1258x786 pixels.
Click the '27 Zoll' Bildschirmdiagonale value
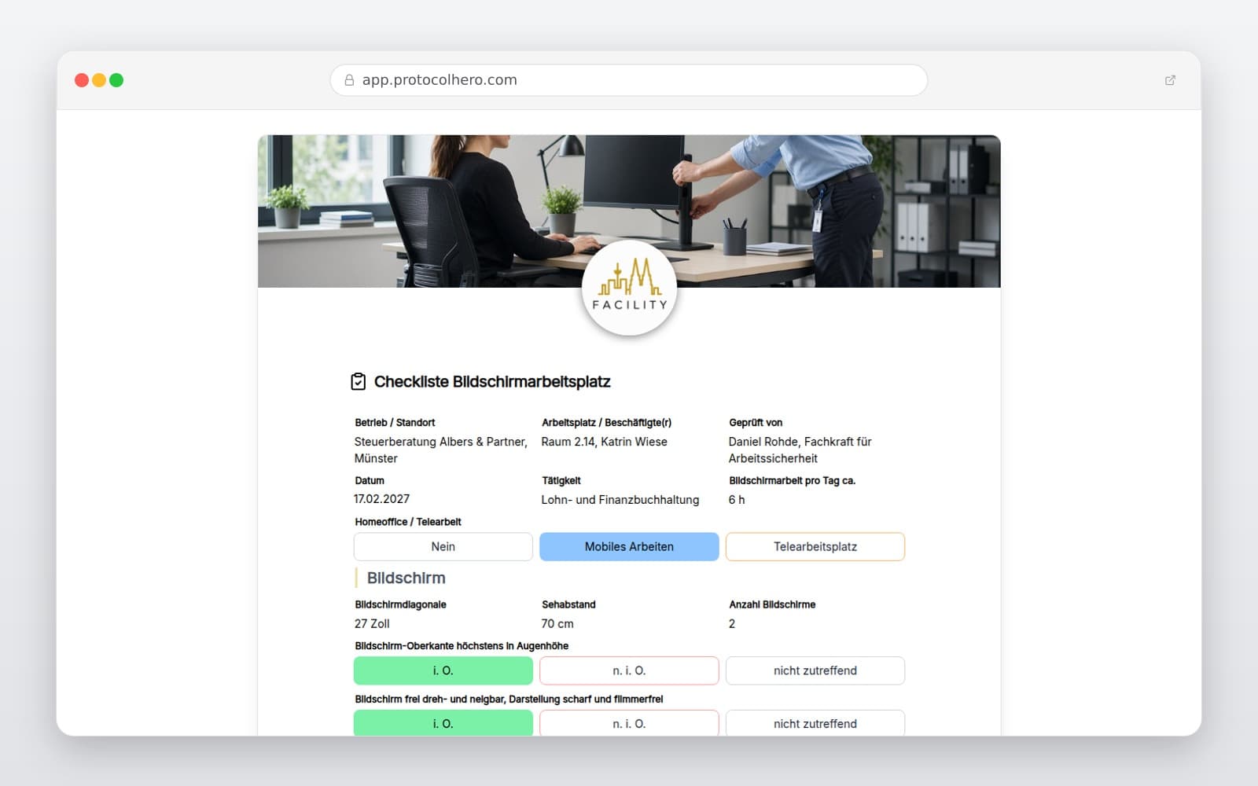click(x=372, y=624)
